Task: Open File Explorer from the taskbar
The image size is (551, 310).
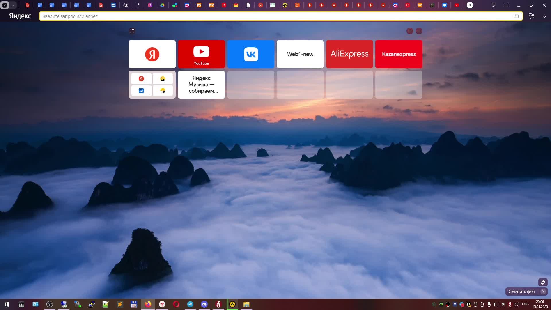Action: pyautogui.click(x=247, y=304)
